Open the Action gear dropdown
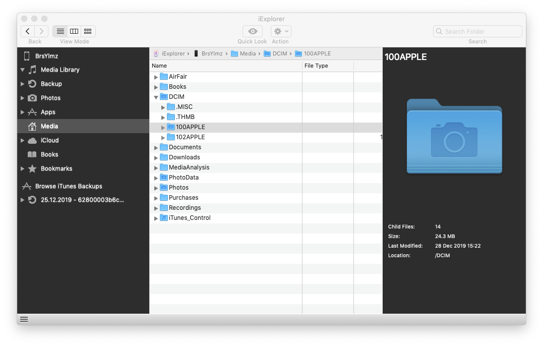 pos(281,31)
